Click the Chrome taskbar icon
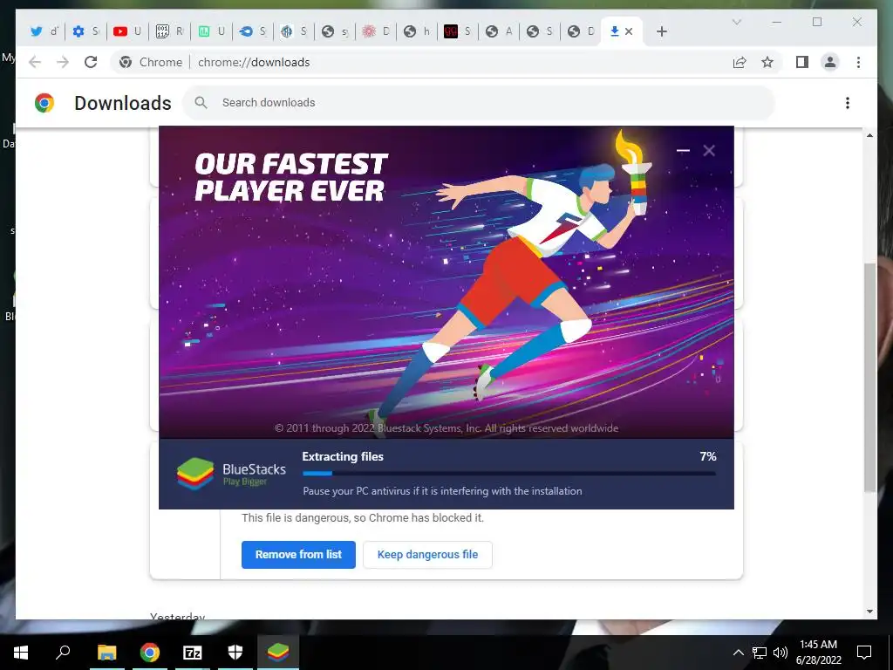893x670 pixels. coord(150,653)
